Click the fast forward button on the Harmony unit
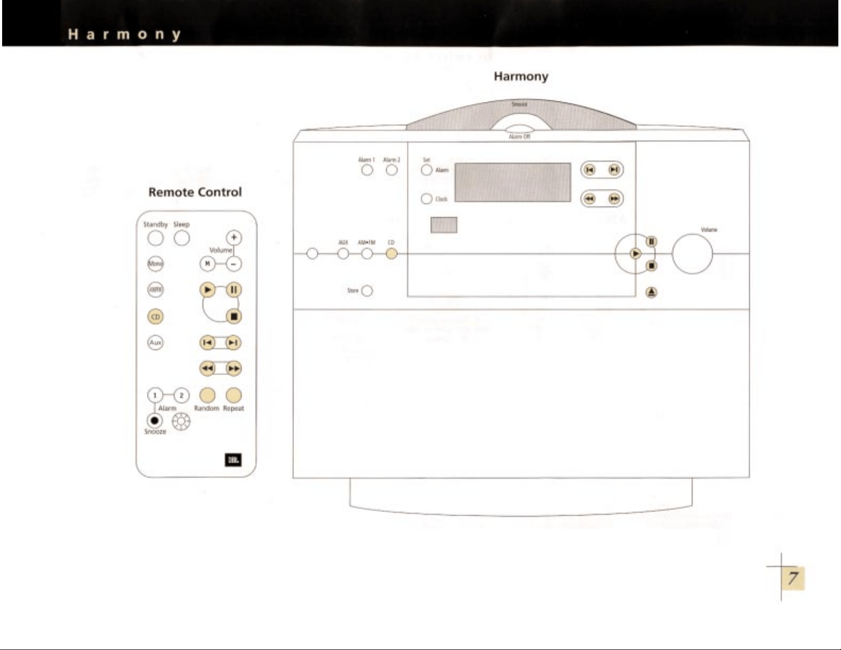This screenshot has width=841, height=650. click(x=614, y=198)
